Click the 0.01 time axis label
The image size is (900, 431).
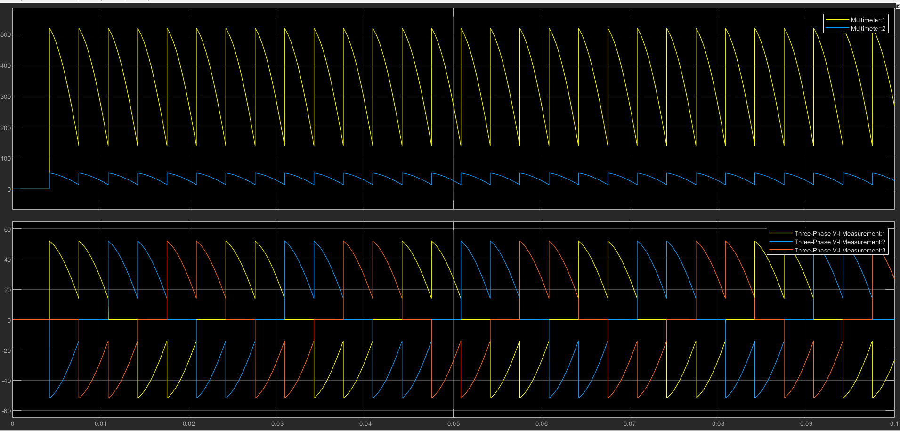pos(100,423)
